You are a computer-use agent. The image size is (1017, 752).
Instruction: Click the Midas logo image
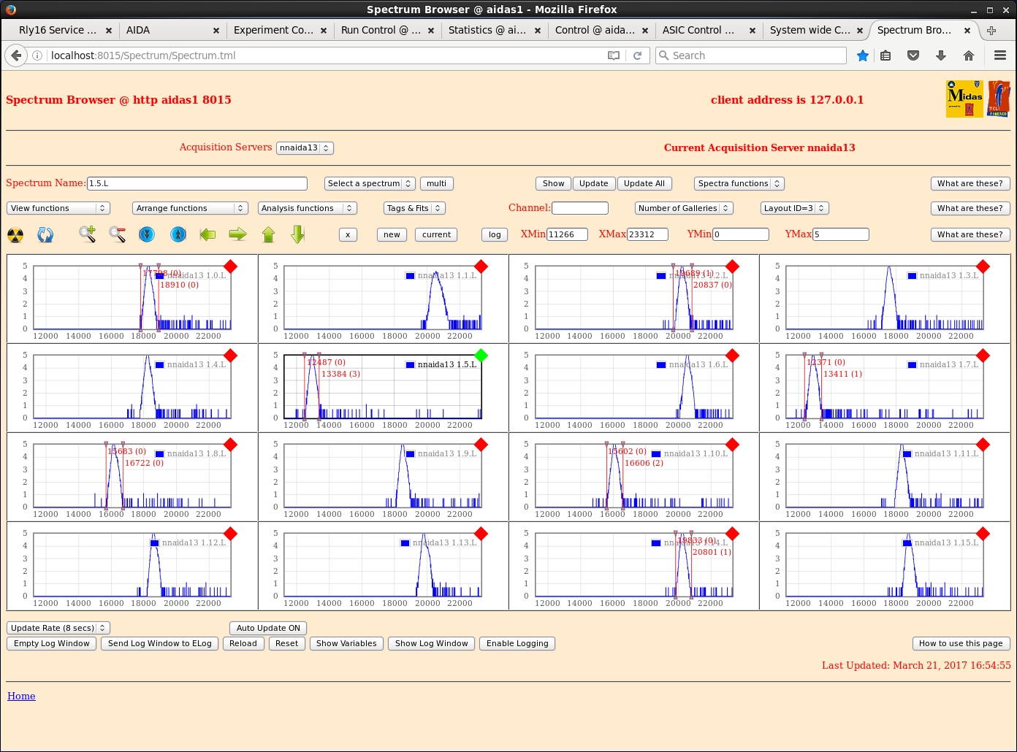[964, 99]
